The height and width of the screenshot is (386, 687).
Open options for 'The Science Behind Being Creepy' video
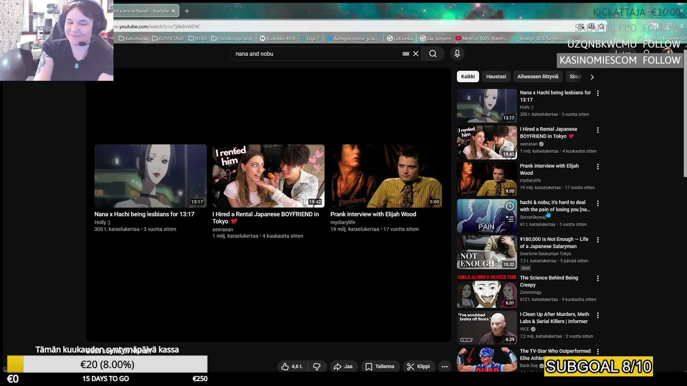point(598,278)
